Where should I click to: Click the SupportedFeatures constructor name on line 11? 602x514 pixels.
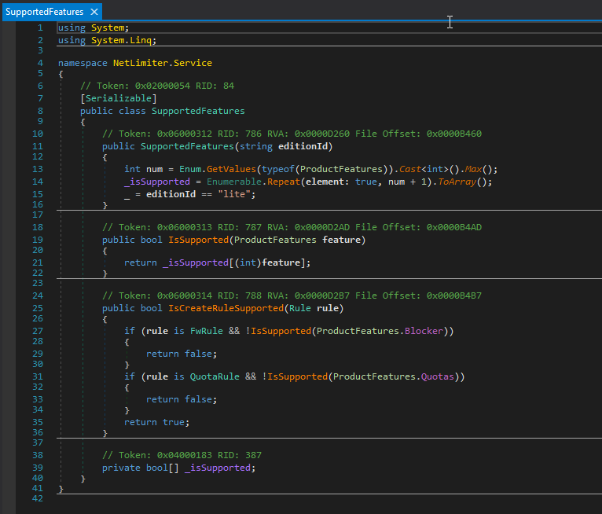(x=187, y=146)
